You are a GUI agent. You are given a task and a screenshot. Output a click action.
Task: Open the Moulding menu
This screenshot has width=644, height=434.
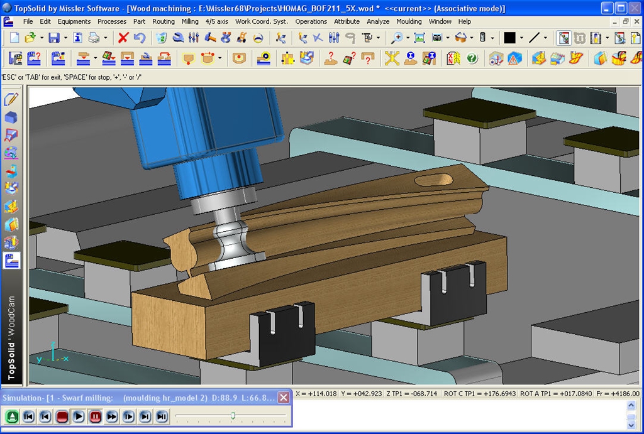click(x=409, y=21)
